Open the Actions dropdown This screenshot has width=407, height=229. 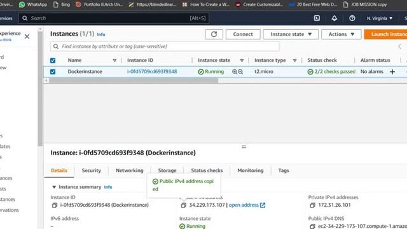(341, 34)
